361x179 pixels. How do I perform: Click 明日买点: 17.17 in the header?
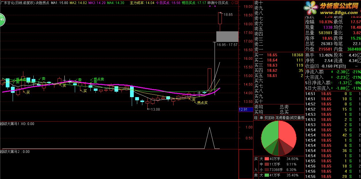click(194, 3)
